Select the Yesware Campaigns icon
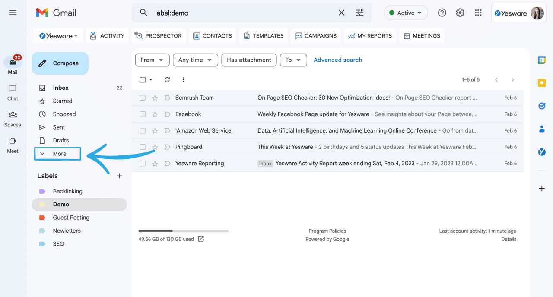Viewport: 553px width, 297px height. [315, 36]
